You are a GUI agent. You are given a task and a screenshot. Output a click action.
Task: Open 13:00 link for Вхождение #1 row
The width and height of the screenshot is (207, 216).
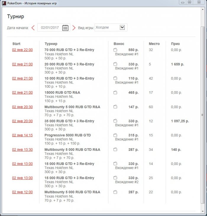(22, 164)
